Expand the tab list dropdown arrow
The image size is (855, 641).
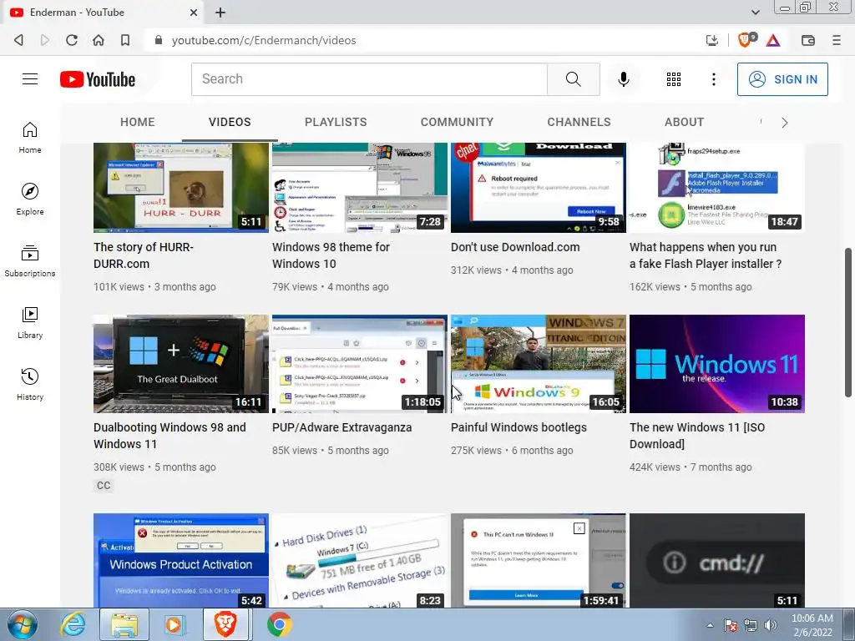(756, 12)
